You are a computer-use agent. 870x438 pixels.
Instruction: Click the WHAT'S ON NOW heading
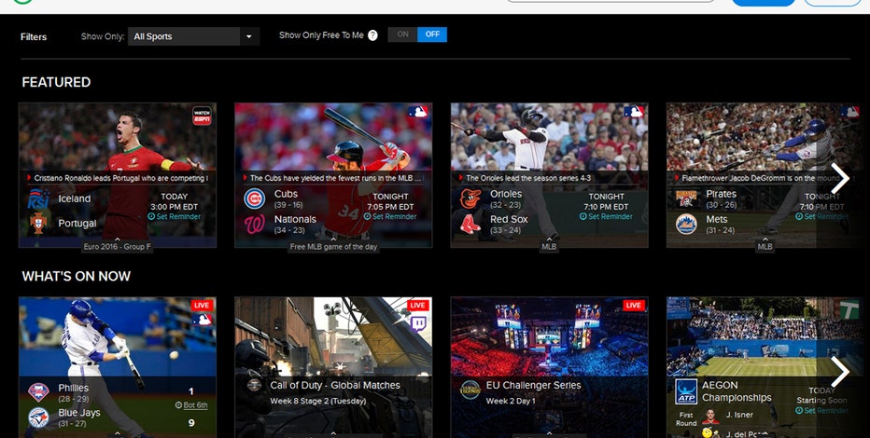[x=76, y=276]
